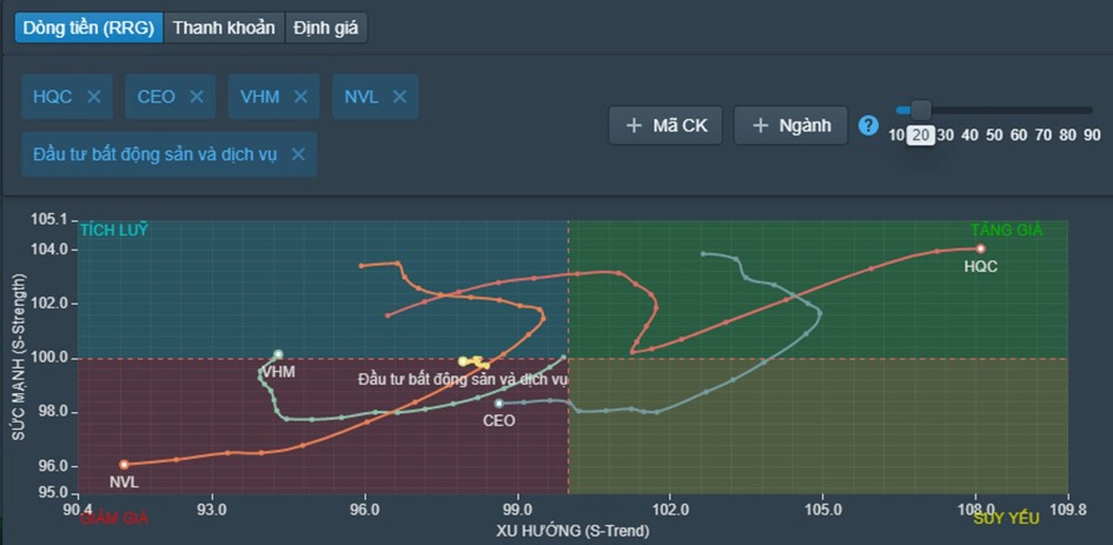Remove the CEO ticker tag

[x=197, y=97]
